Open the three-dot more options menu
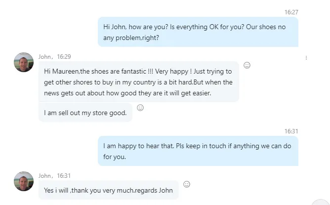Screen dimensions: 330x205 (306, 58)
